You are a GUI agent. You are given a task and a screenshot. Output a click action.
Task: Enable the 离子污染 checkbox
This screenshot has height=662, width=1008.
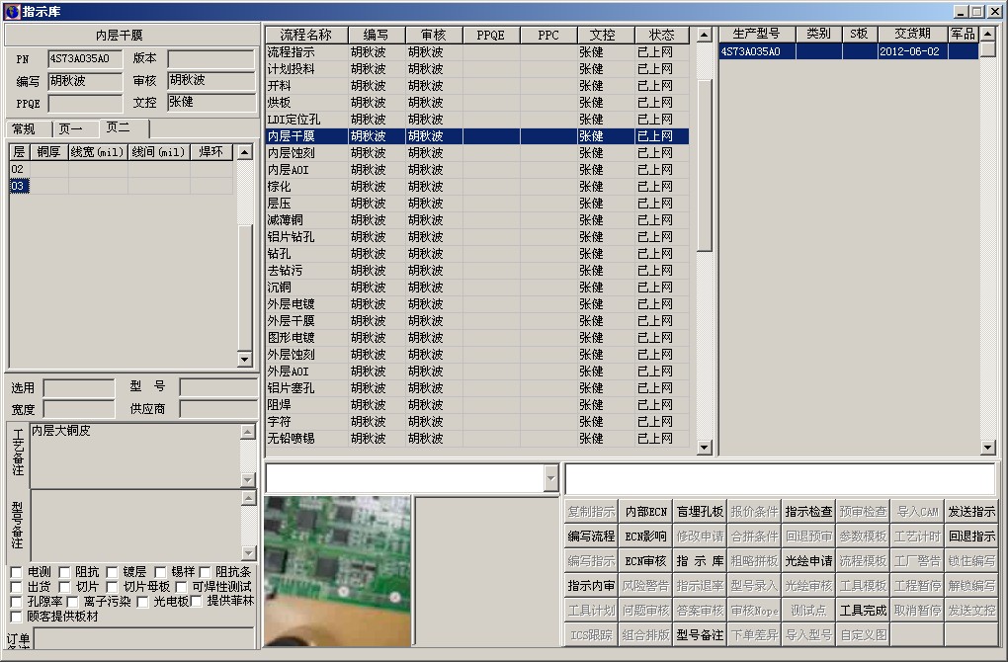[x=73, y=602]
